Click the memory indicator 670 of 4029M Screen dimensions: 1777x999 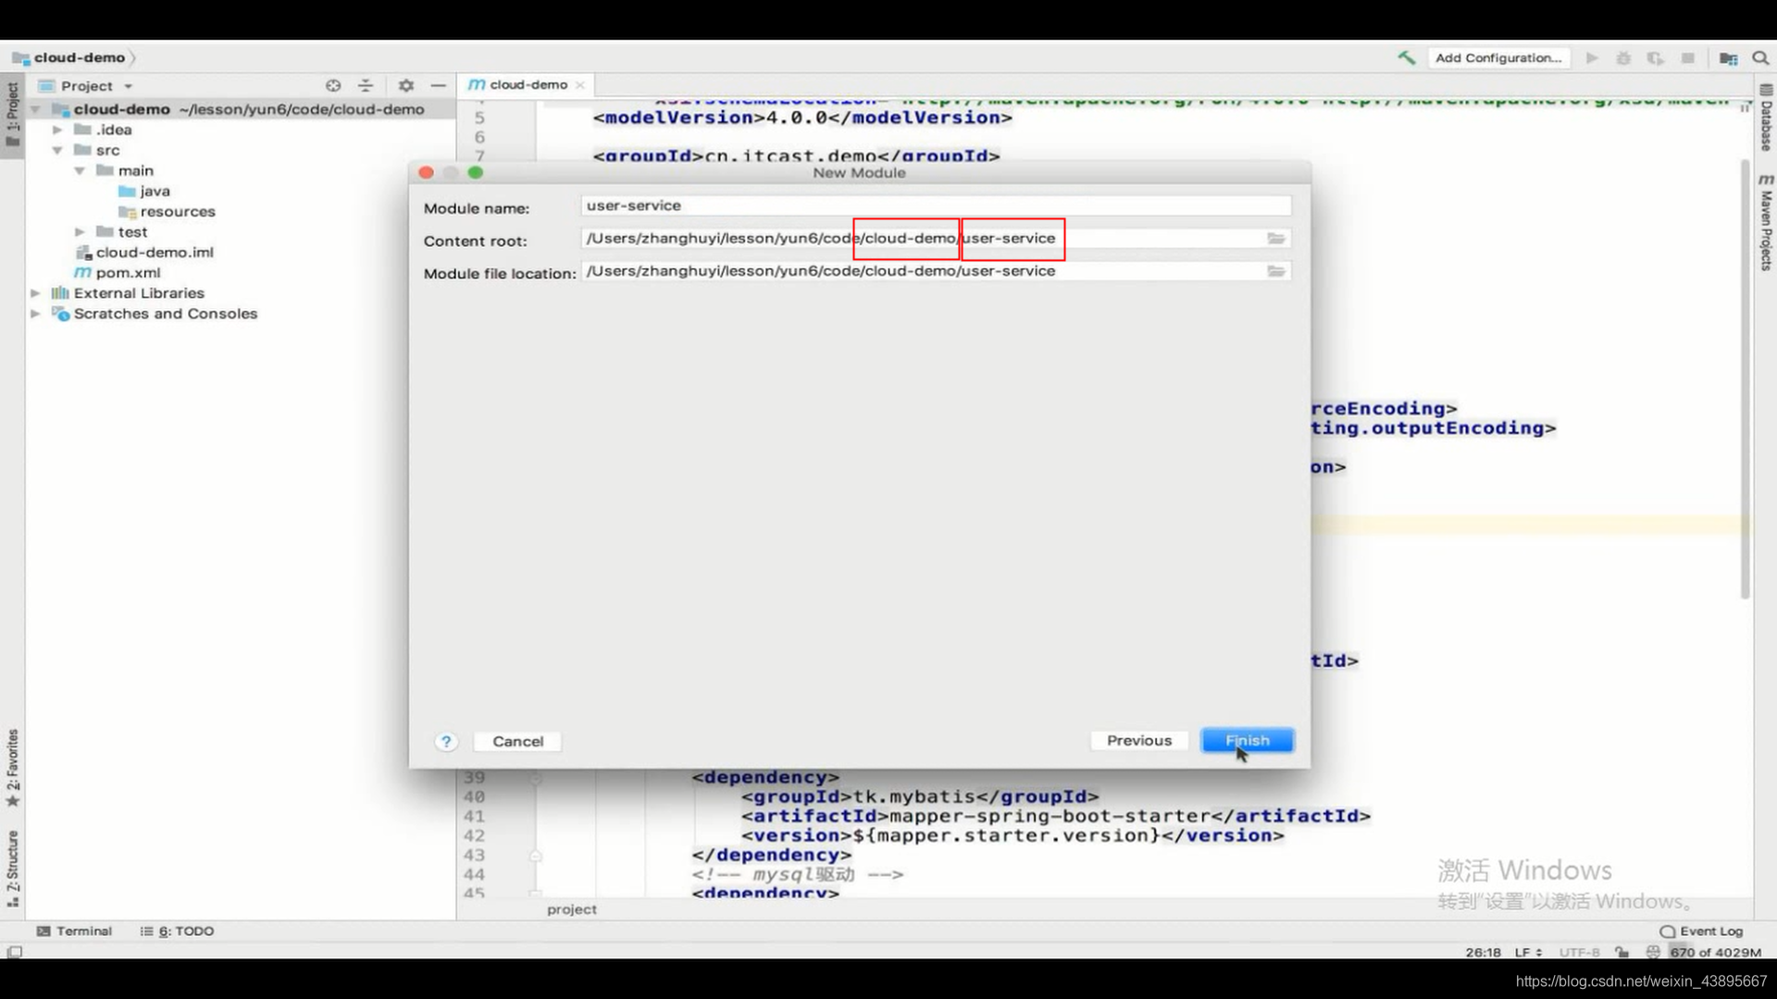tap(1716, 952)
